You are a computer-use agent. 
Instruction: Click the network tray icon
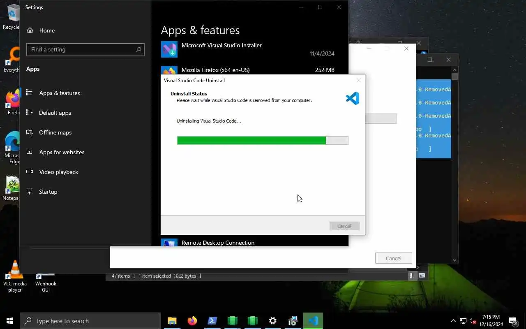point(463,321)
